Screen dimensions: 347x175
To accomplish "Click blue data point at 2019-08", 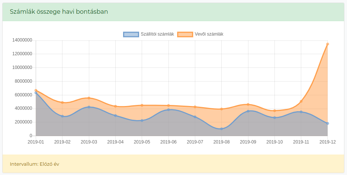I will coord(222,129).
